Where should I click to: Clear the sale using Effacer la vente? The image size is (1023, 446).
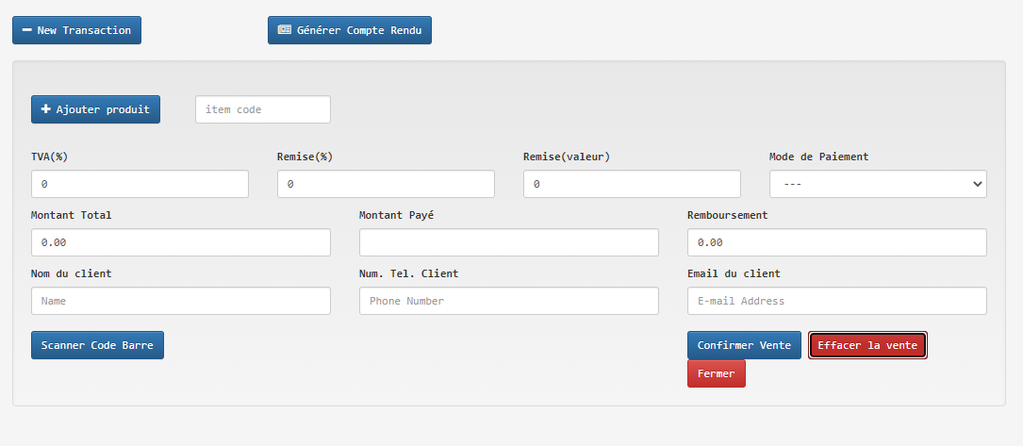pyautogui.click(x=867, y=345)
